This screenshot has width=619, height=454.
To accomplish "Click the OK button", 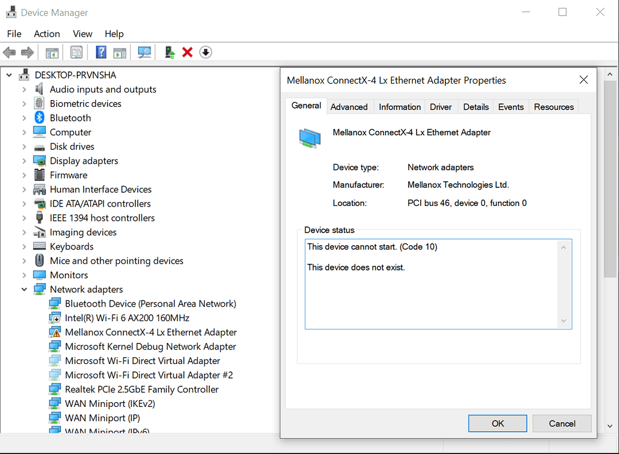I will (x=497, y=423).
